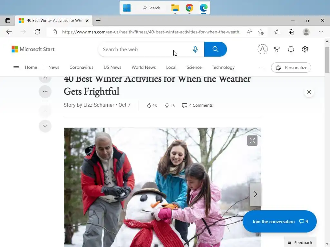Open News section
The height and width of the screenshot is (247, 330).
coord(54,68)
